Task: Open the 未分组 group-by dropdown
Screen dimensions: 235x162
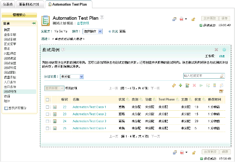Action: (71, 77)
